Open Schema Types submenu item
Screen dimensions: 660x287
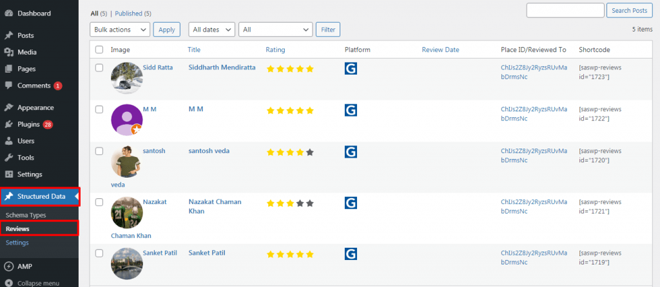(x=26, y=215)
